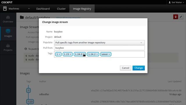Open the Images sidebar item
186x105 pixels.
pyautogui.click(x=8, y=33)
